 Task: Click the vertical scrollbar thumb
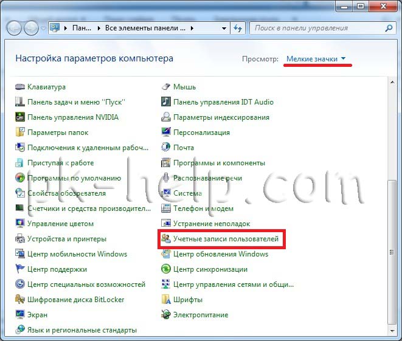click(392, 252)
